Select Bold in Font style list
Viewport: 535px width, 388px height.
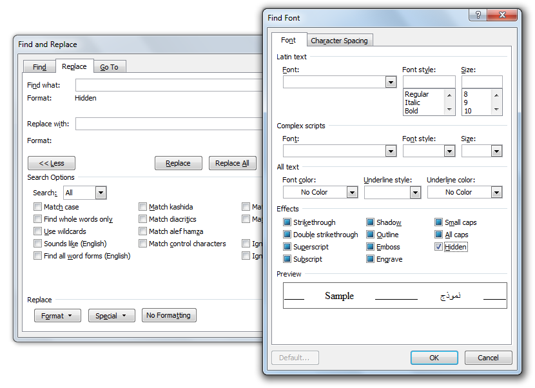412,111
